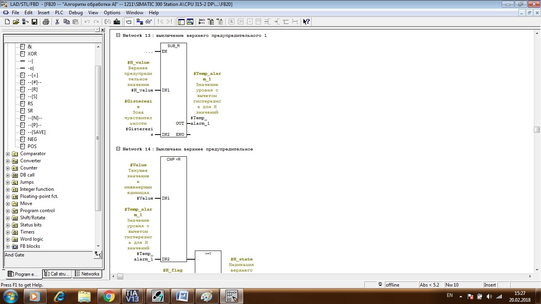Click the Details view toolbar icon

pyautogui.click(x=190, y=22)
